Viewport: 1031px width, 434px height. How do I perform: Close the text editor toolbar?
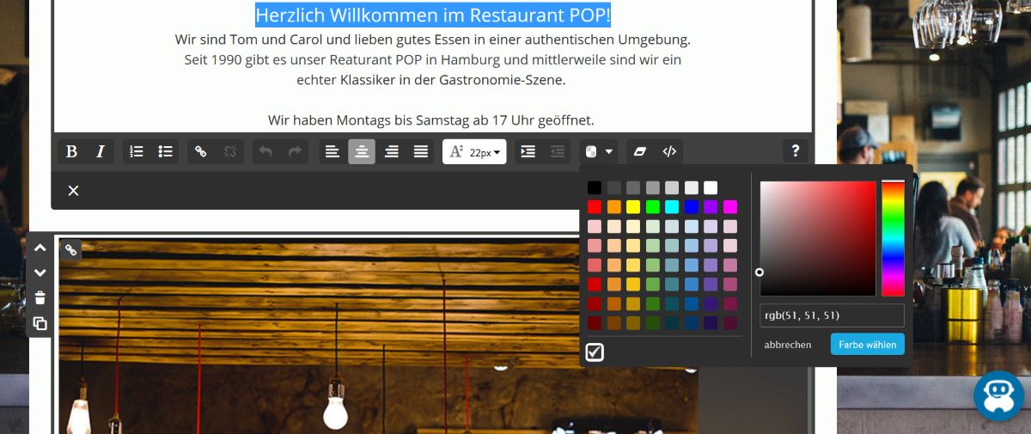coord(73,191)
